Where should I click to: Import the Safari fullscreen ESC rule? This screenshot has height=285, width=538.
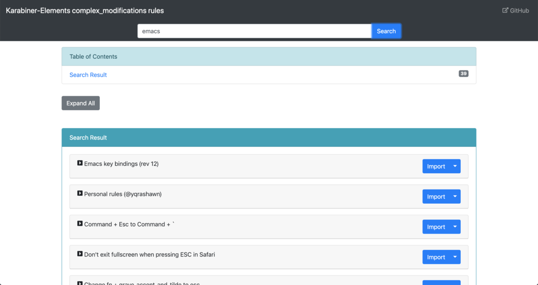(x=436, y=257)
